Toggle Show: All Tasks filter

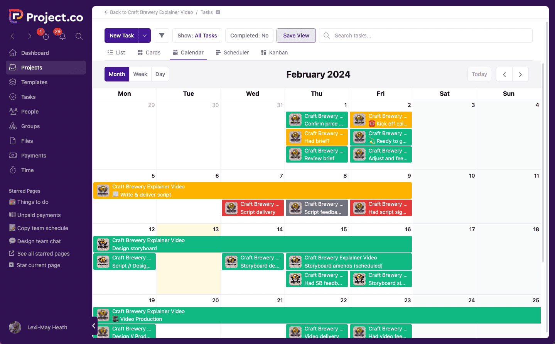(x=197, y=35)
